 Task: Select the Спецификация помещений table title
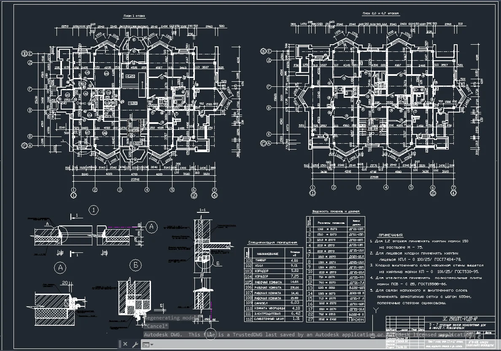click(272, 242)
